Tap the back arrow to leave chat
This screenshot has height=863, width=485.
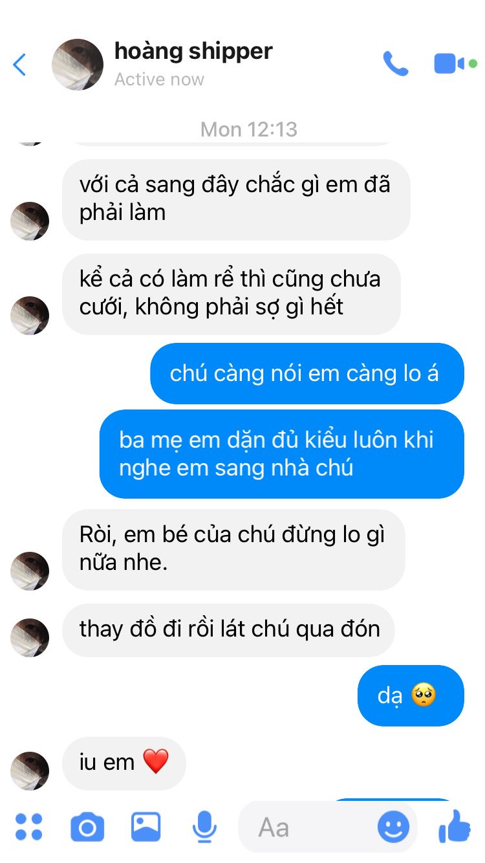coord(19,65)
